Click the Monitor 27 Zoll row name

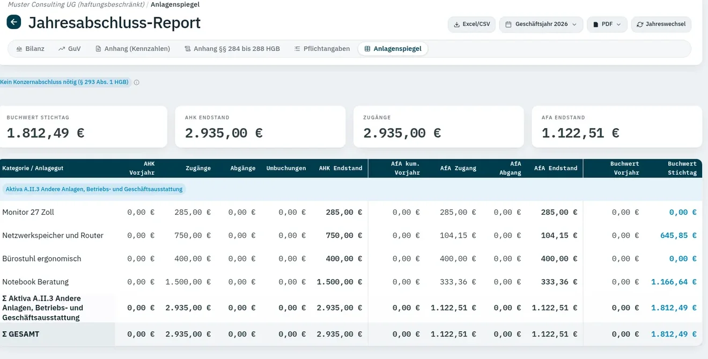(x=28, y=212)
